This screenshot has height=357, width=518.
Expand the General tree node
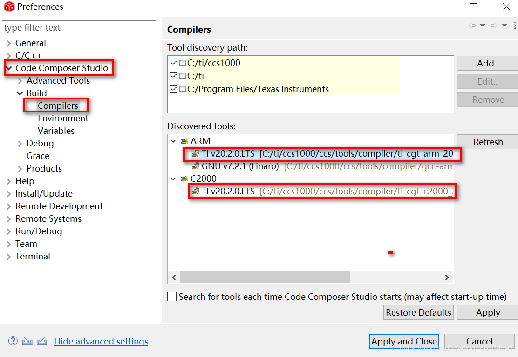(8, 43)
